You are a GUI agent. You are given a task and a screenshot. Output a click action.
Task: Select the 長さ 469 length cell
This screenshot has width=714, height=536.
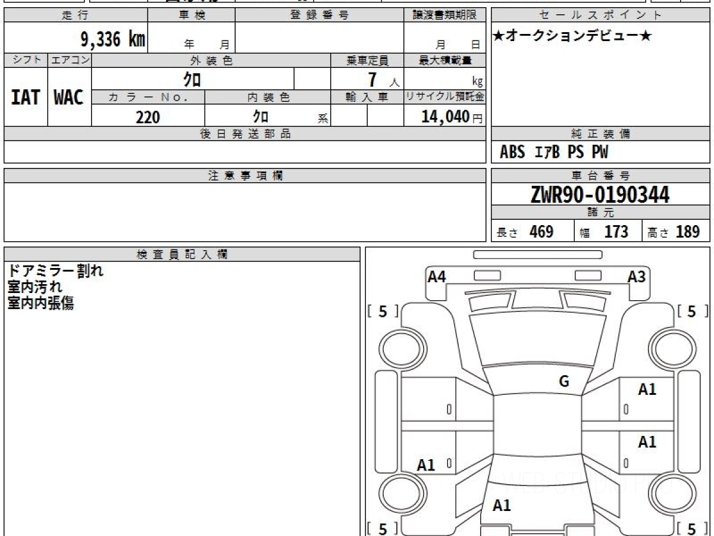tap(533, 232)
